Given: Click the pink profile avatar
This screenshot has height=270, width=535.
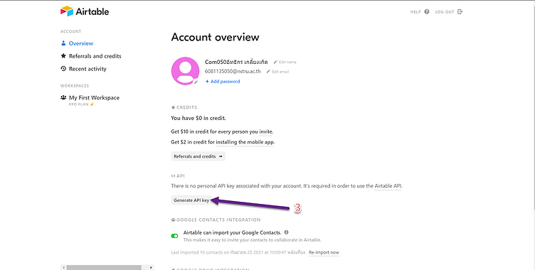Looking at the screenshot, I should pos(185,71).
